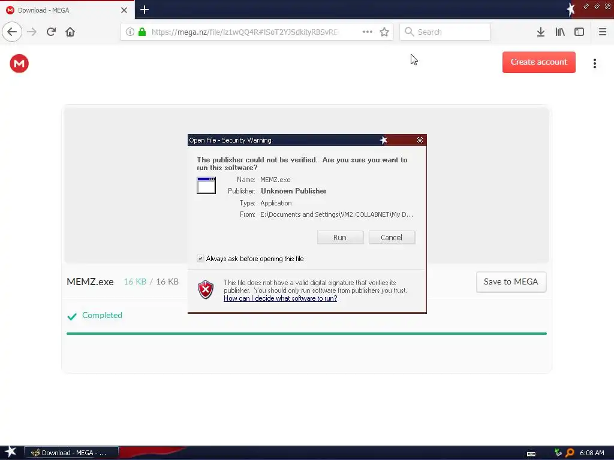Close the Download - MEGA tab
This screenshot has width=614, height=460.
[x=124, y=10]
